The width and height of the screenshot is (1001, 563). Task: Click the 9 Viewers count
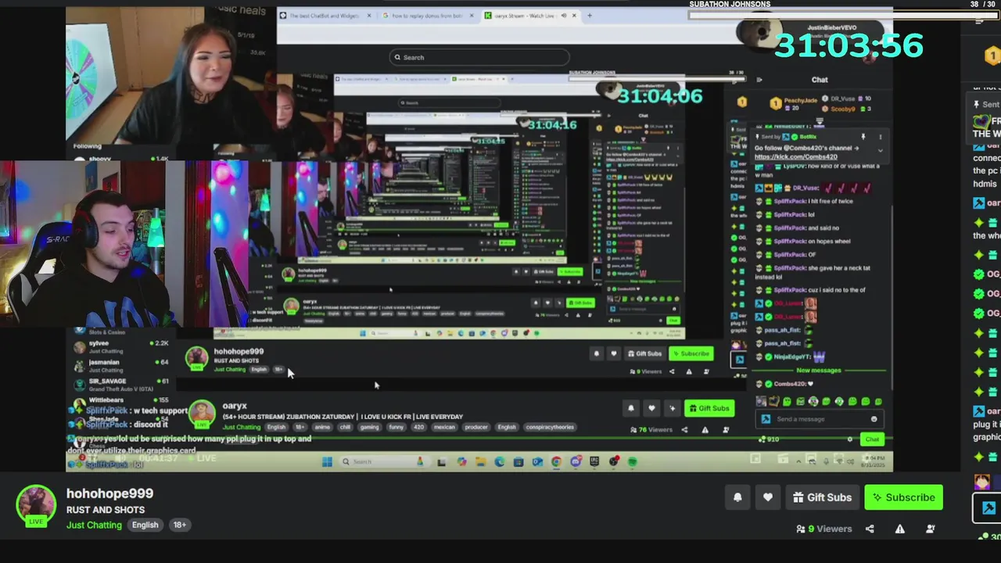coord(823,529)
